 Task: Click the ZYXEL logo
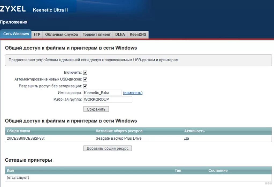click(13, 9)
